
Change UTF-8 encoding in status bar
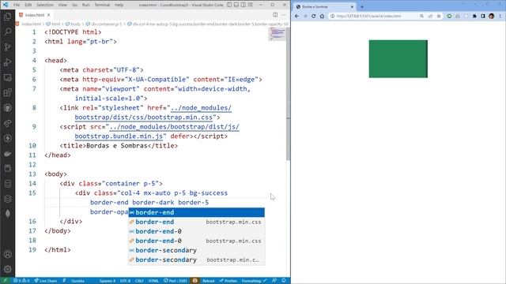tap(125, 281)
